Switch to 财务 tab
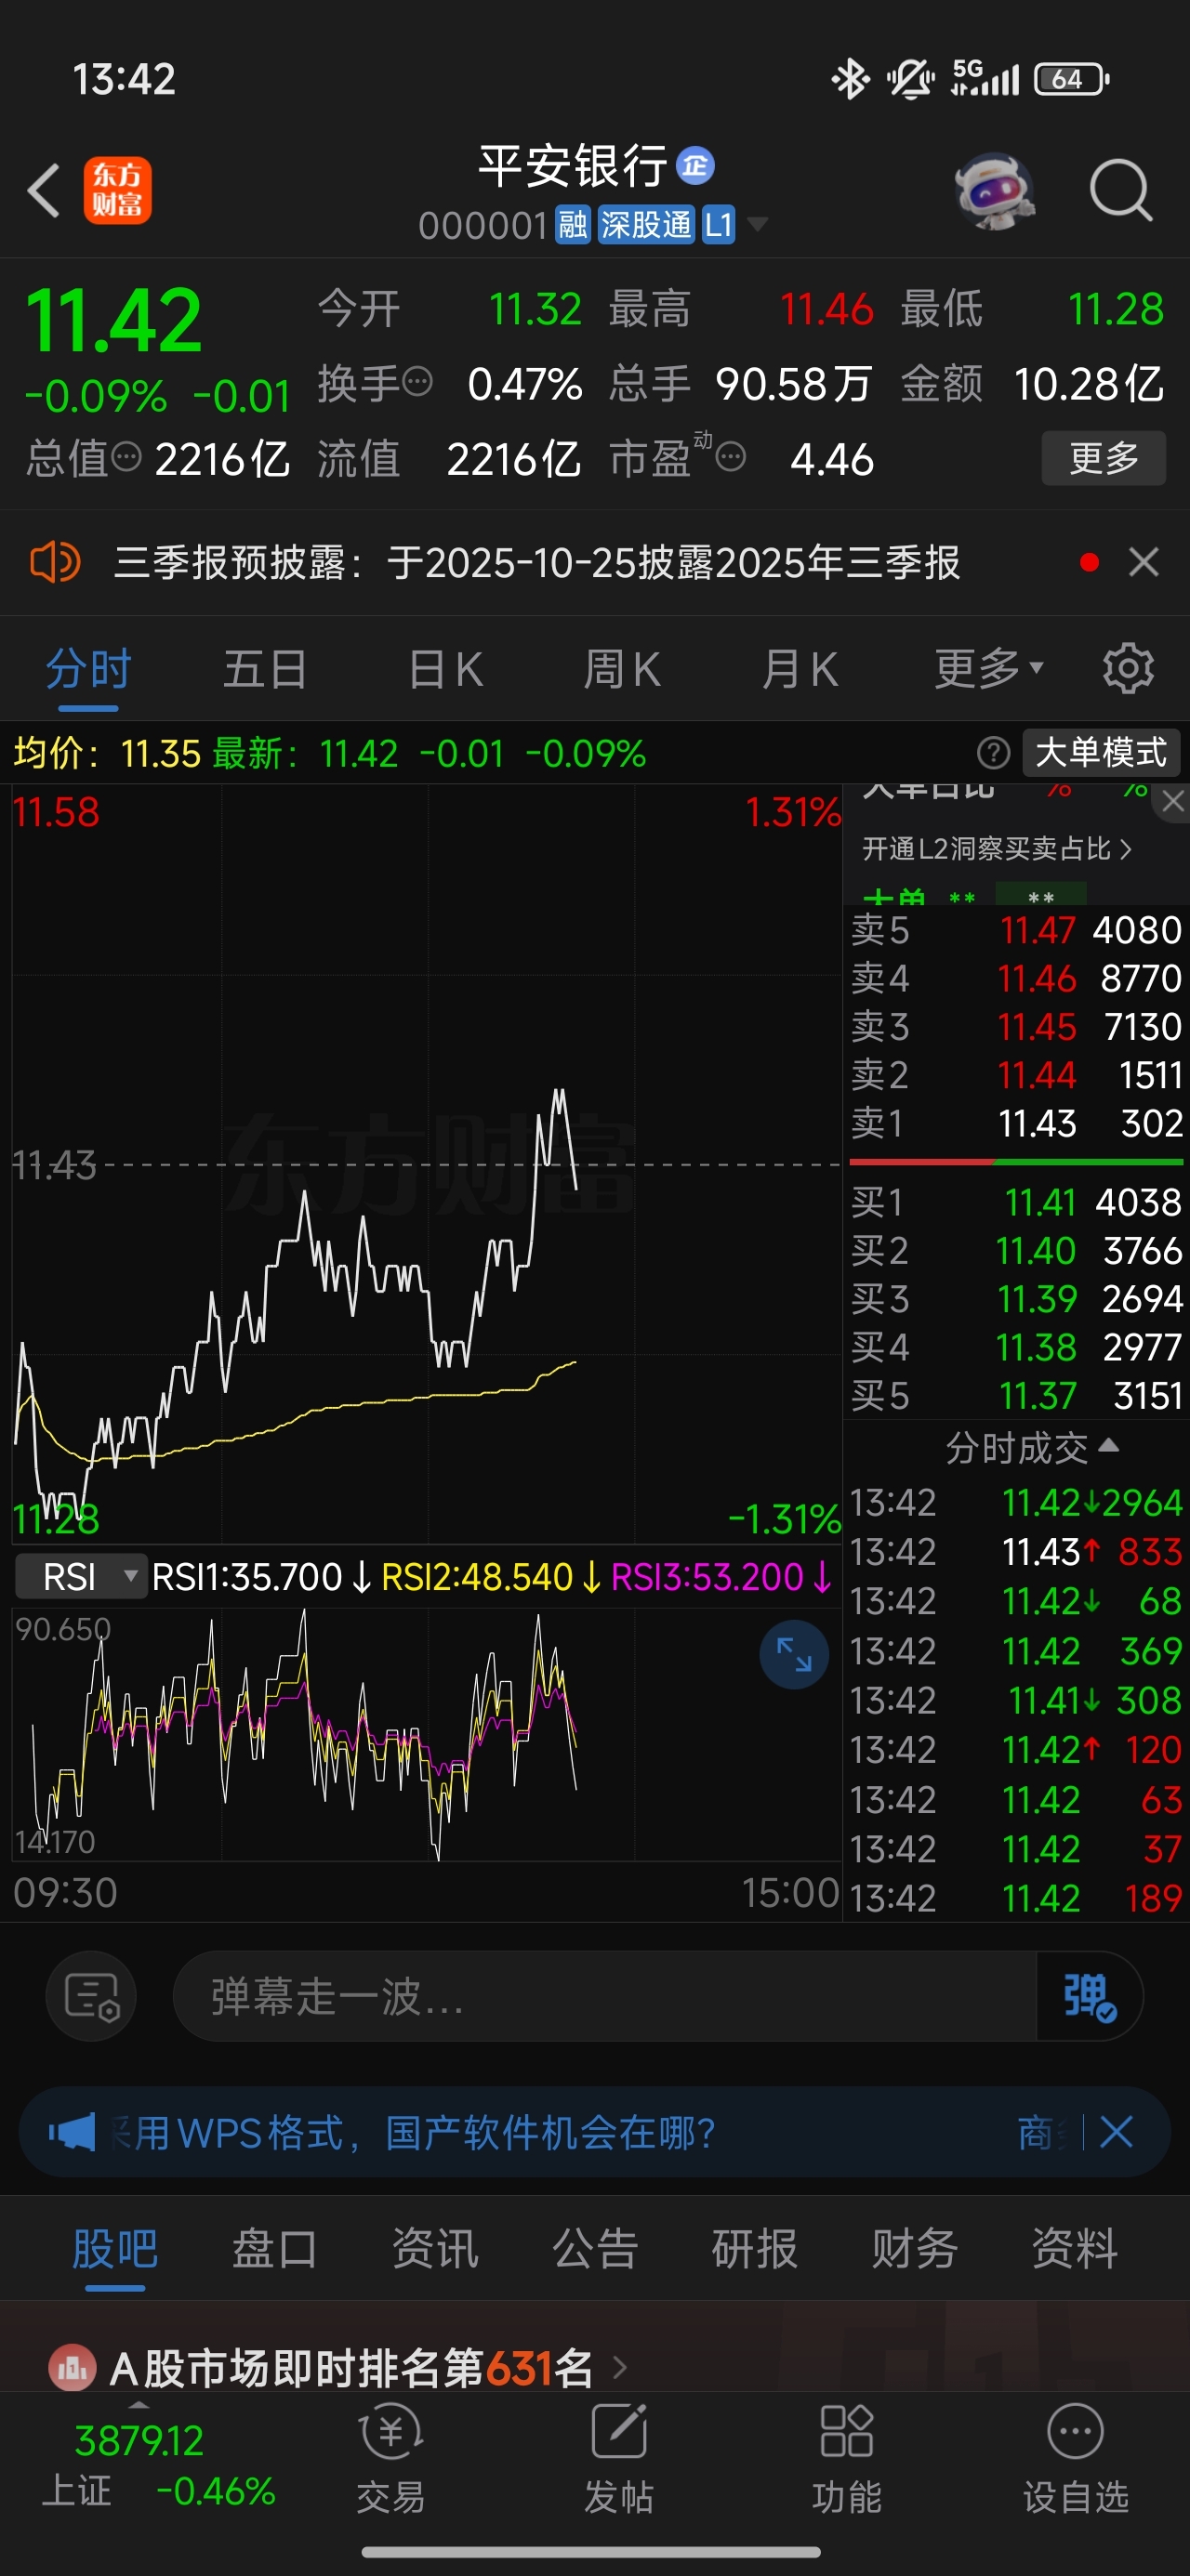Screen dimensions: 1190x2576 [914, 2248]
